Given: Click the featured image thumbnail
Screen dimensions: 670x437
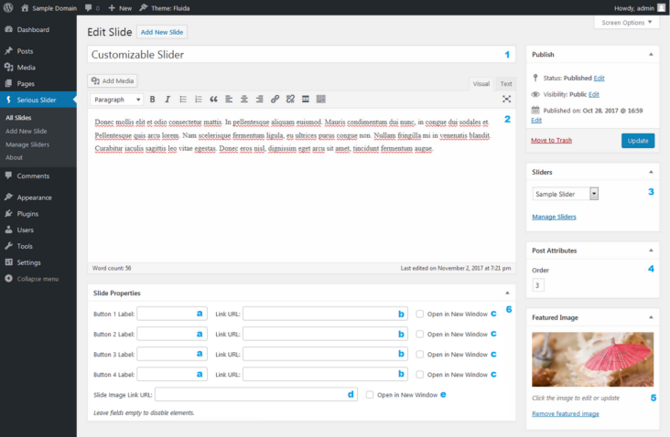Looking at the screenshot, I should [x=592, y=358].
